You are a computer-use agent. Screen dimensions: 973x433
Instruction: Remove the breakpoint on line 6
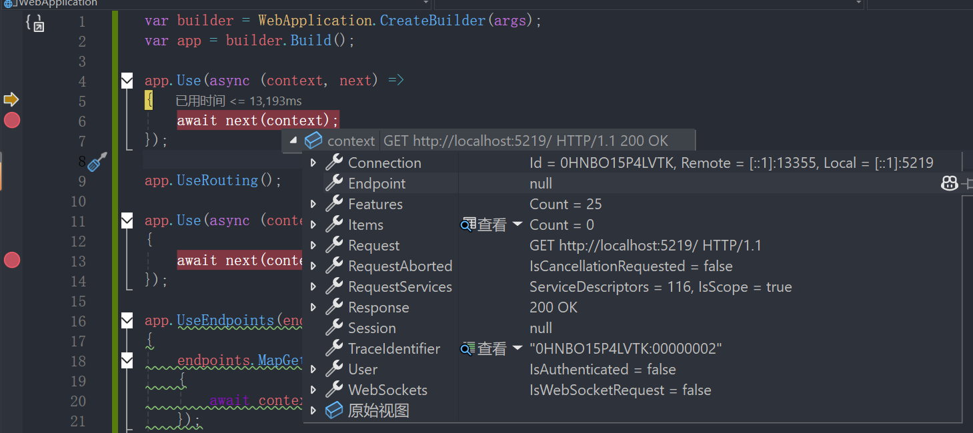(12, 121)
